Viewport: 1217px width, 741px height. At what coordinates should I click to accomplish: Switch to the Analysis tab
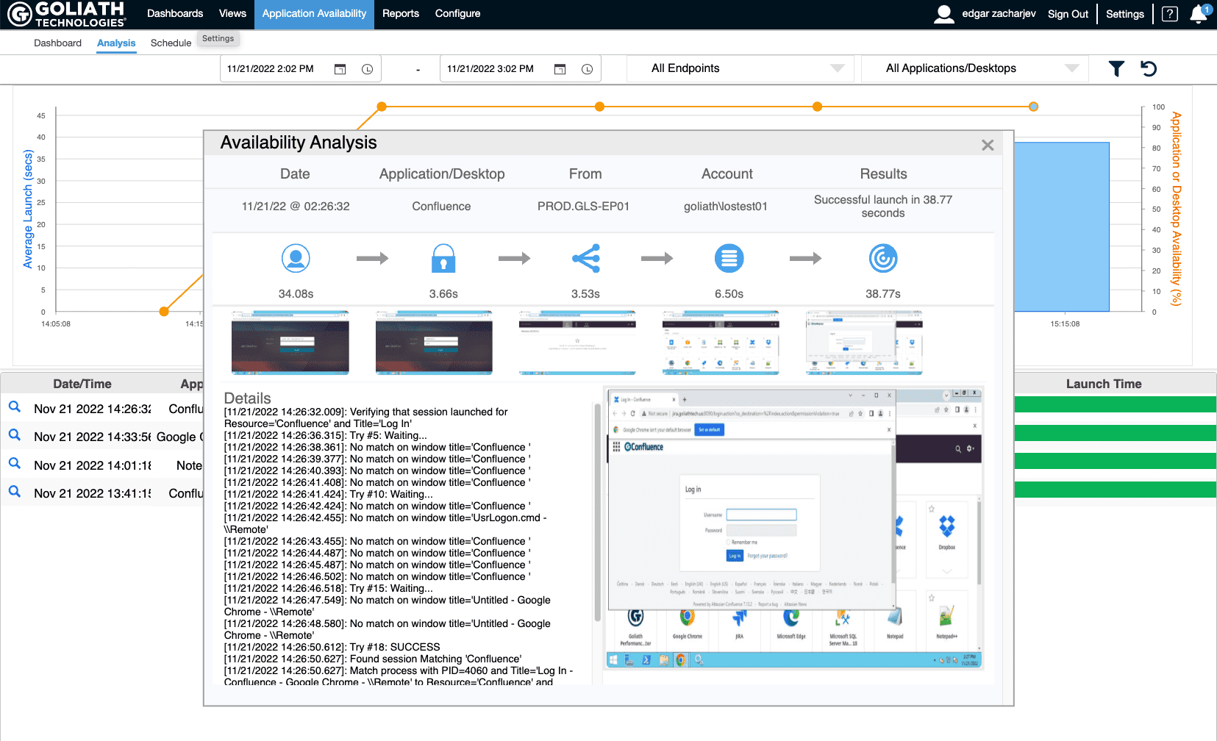pos(116,43)
